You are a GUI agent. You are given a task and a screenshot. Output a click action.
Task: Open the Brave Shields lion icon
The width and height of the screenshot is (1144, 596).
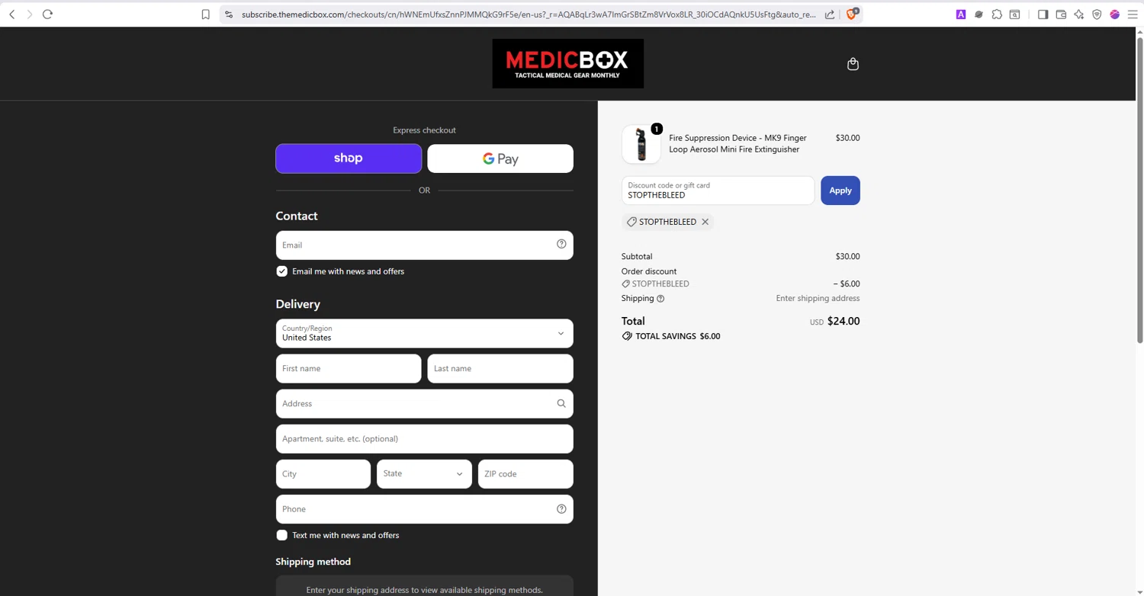click(x=852, y=14)
